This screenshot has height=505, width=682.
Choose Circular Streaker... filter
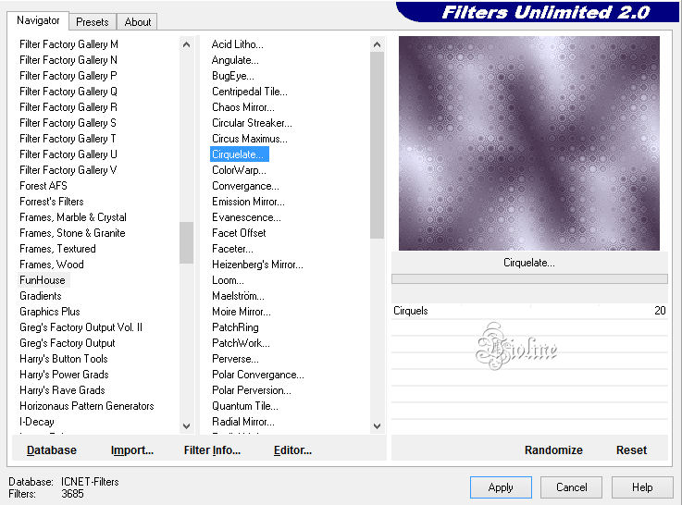click(252, 123)
